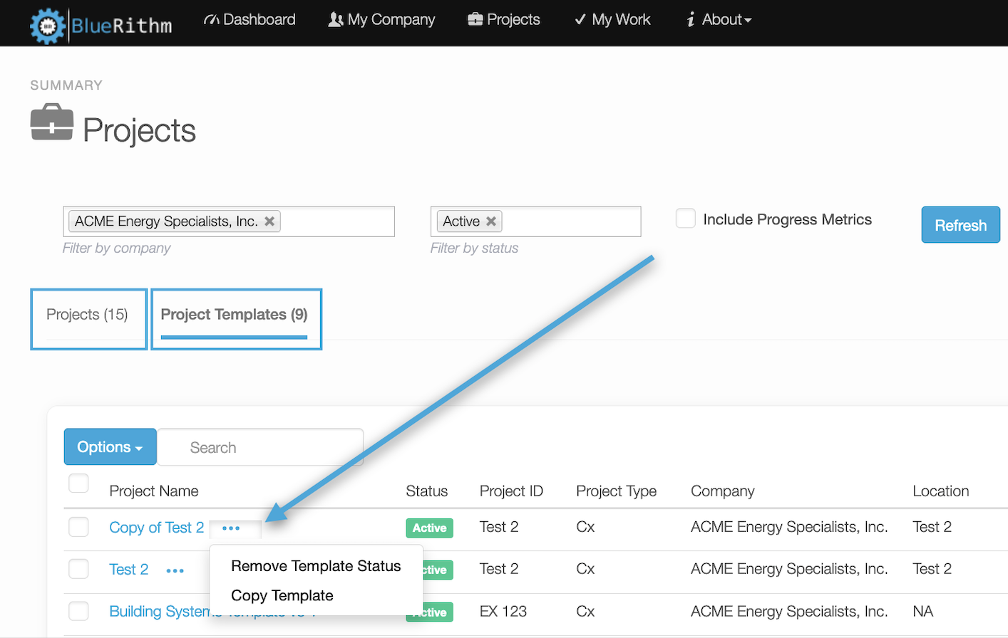
Task: Open Projects via the briefcase icon
Action: point(476,19)
